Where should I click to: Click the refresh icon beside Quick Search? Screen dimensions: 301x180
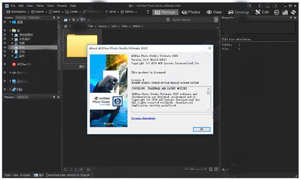point(168,19)
